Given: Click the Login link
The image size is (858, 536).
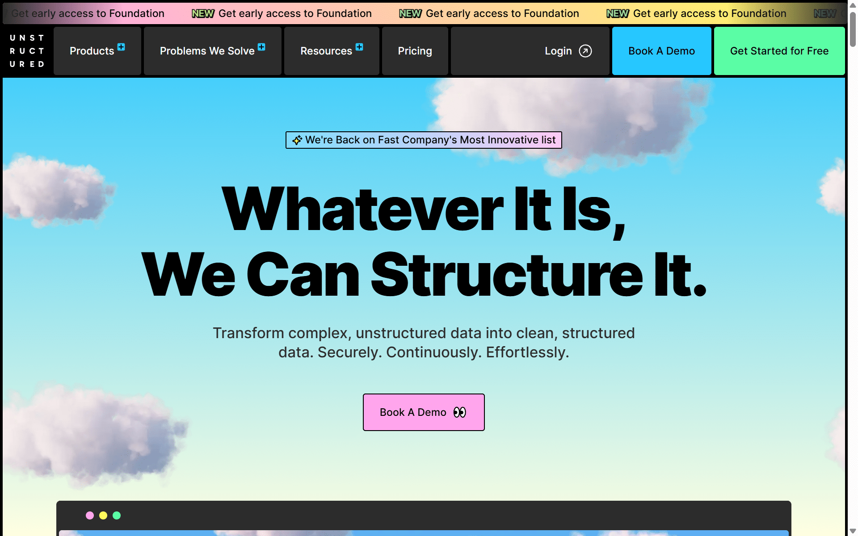Looking at the screenshot, I should click(x=558, y=51).
